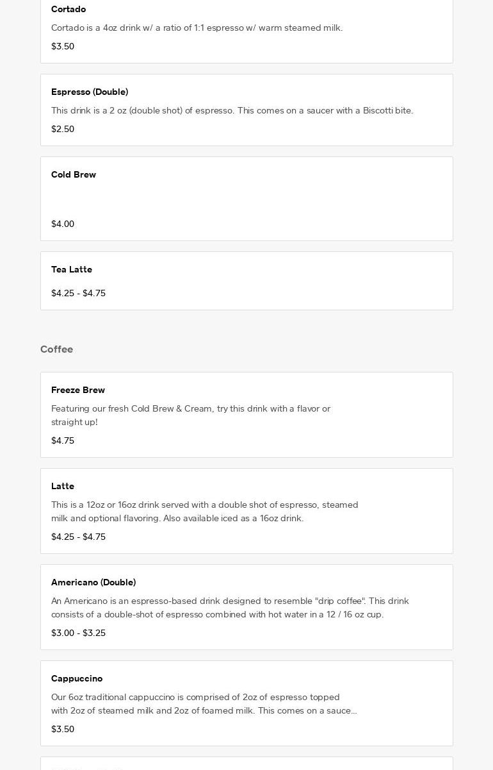
Task: Click the Americano $3.00 - $3.25 price
Action: pyautogui.click(x=78, y=633)
